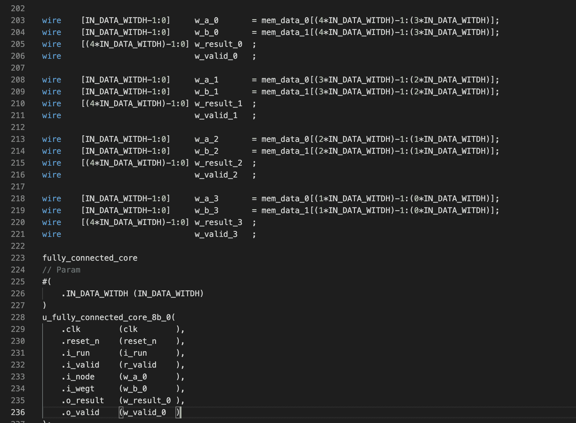
Task: Click the w_a_2 wire name
Action: pyautogui.click(x=206, y=139)
